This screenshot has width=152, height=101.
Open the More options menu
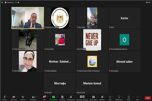pyautogui.click(x=138, y=98)
